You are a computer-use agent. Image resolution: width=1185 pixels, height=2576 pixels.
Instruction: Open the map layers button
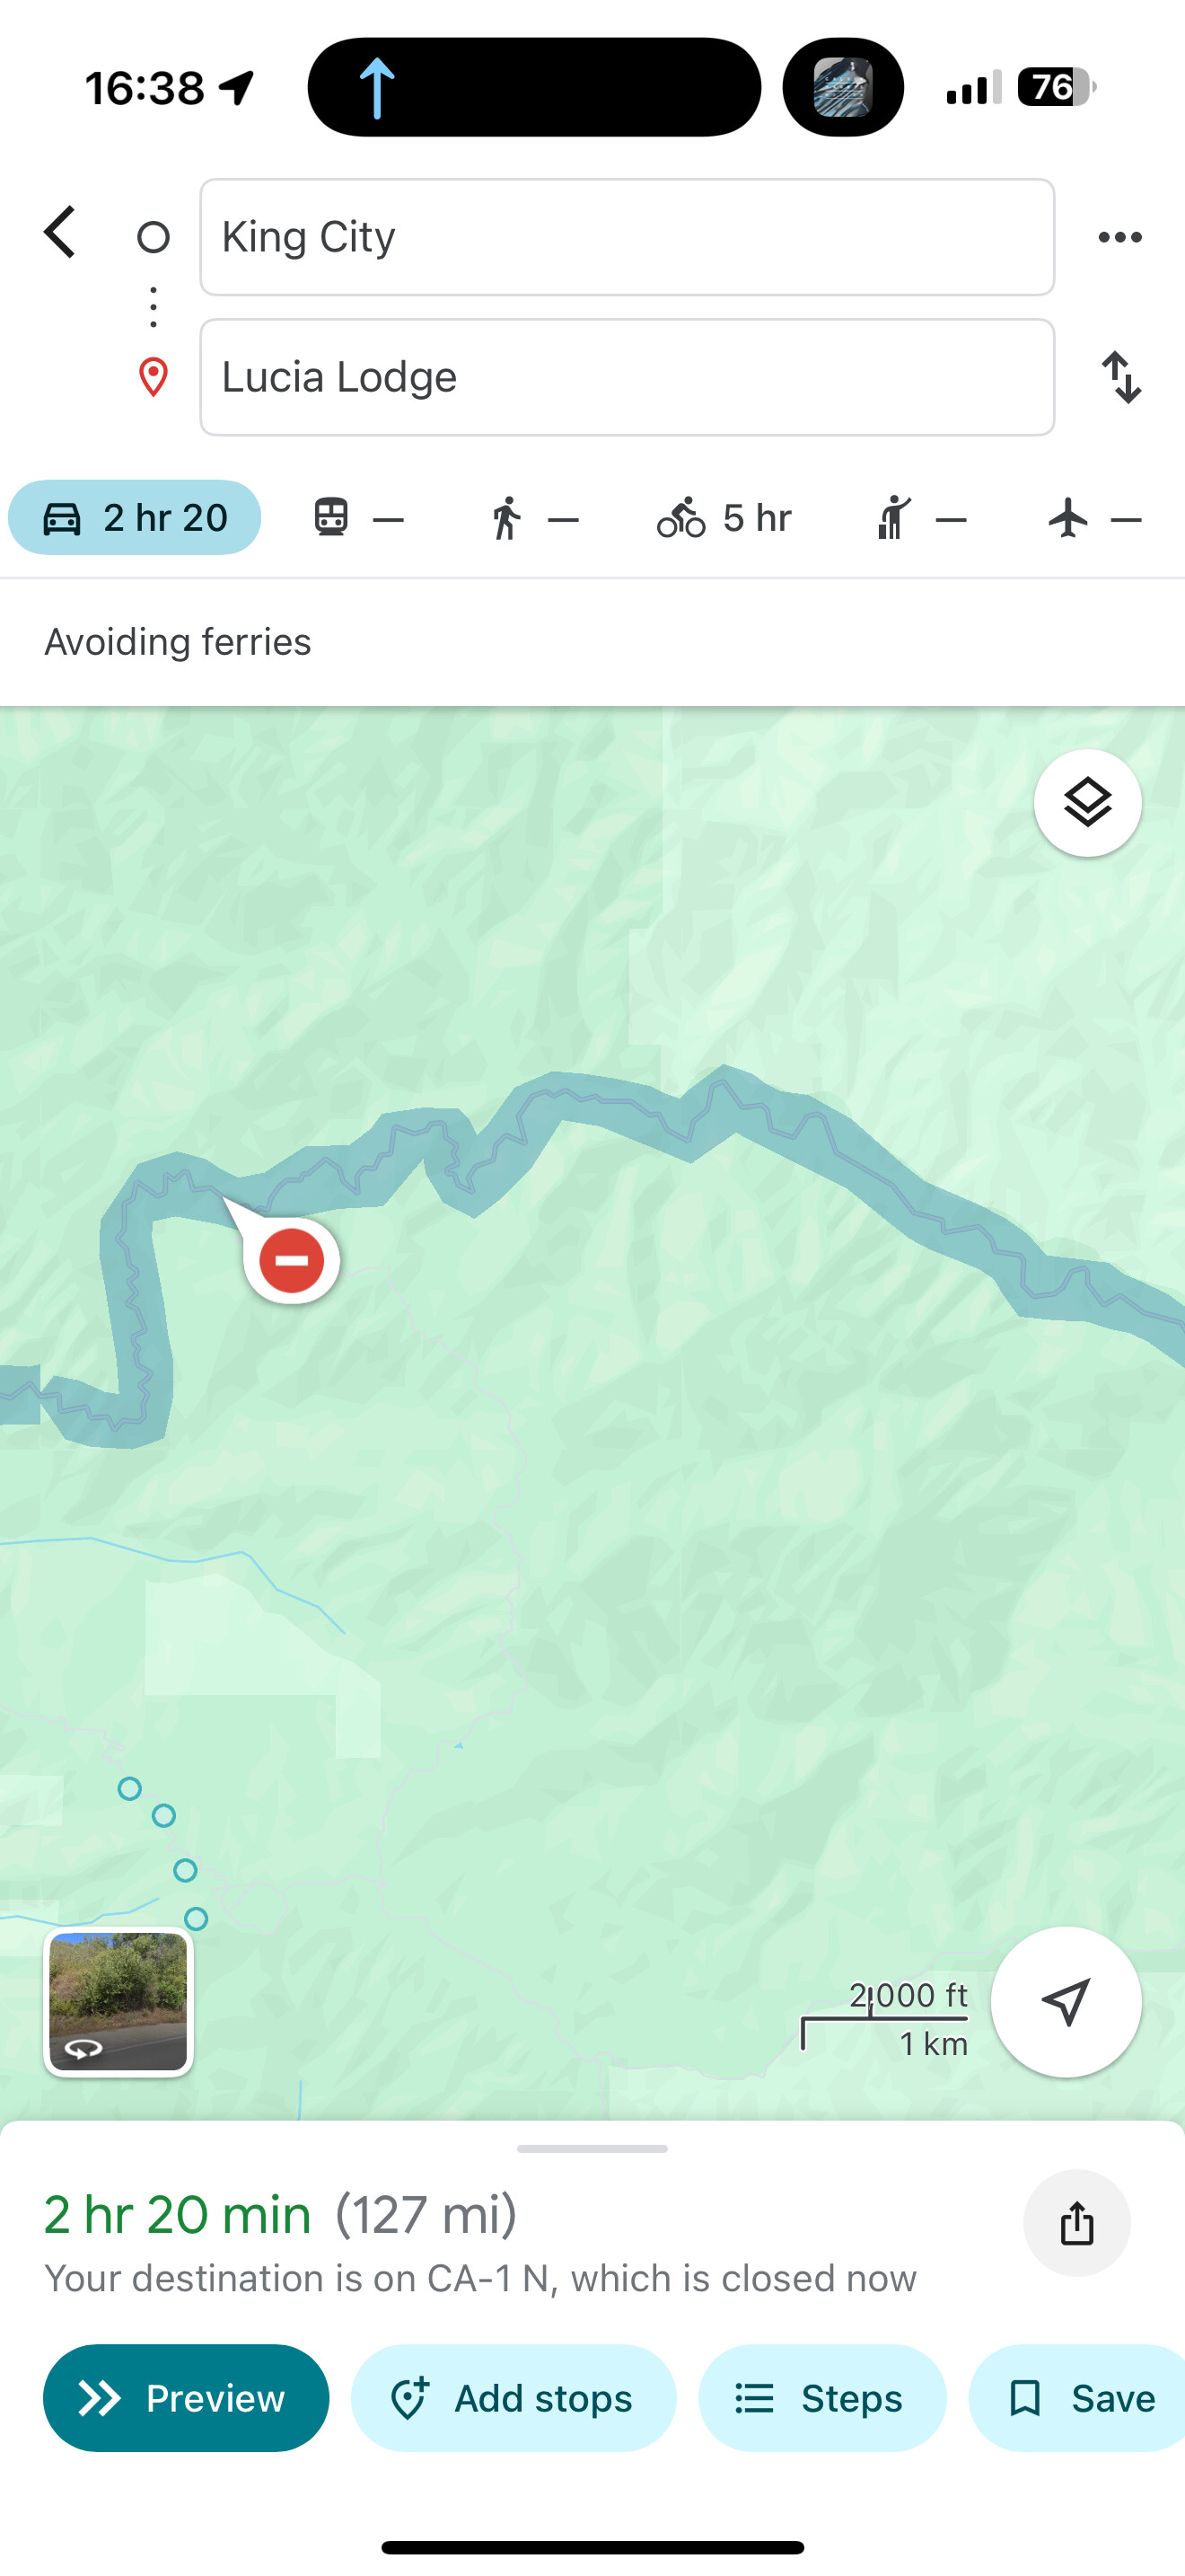[1087, 803]
